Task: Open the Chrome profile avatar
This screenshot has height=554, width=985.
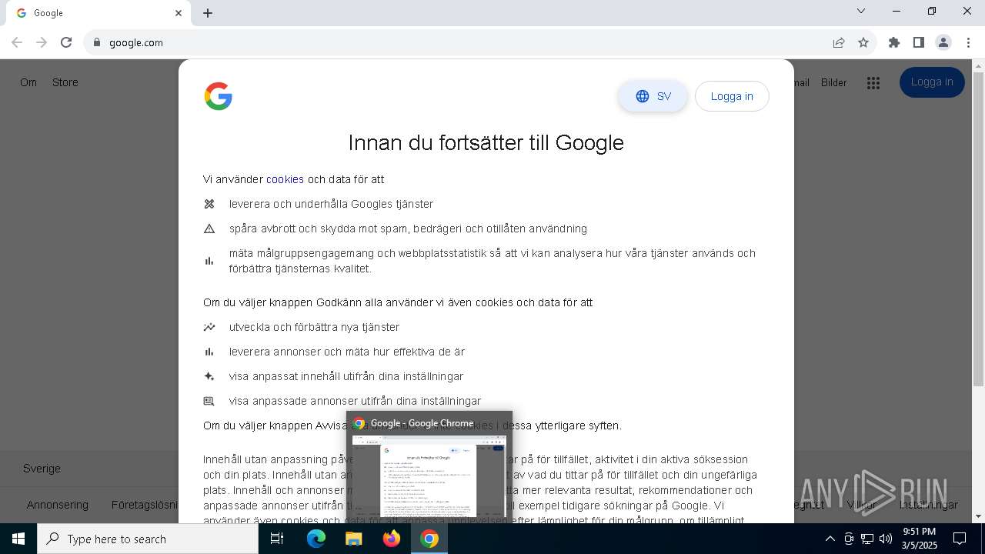Action: (x=943, y=42)
